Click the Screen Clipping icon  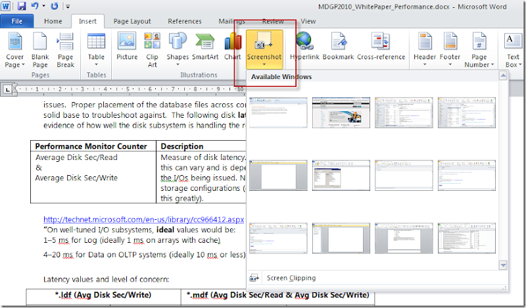[x=254, y=278]
